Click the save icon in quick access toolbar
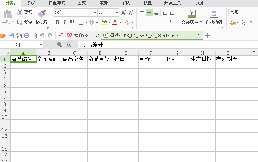Image resolution: width=258 pixels, height=162 pixels. 11,36
